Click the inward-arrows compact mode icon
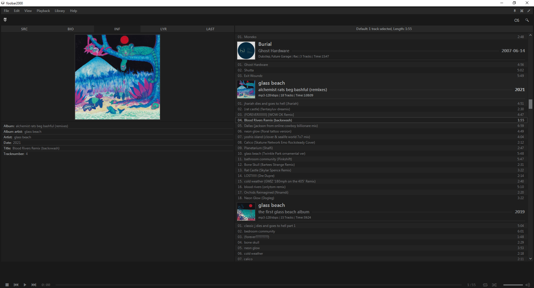 tap(529, 11)
